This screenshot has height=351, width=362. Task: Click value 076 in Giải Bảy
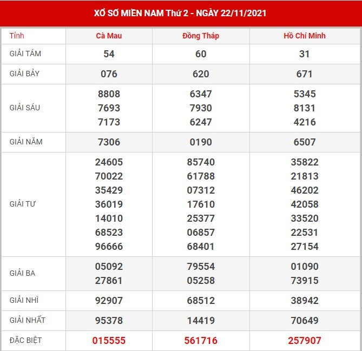point(109,74)
